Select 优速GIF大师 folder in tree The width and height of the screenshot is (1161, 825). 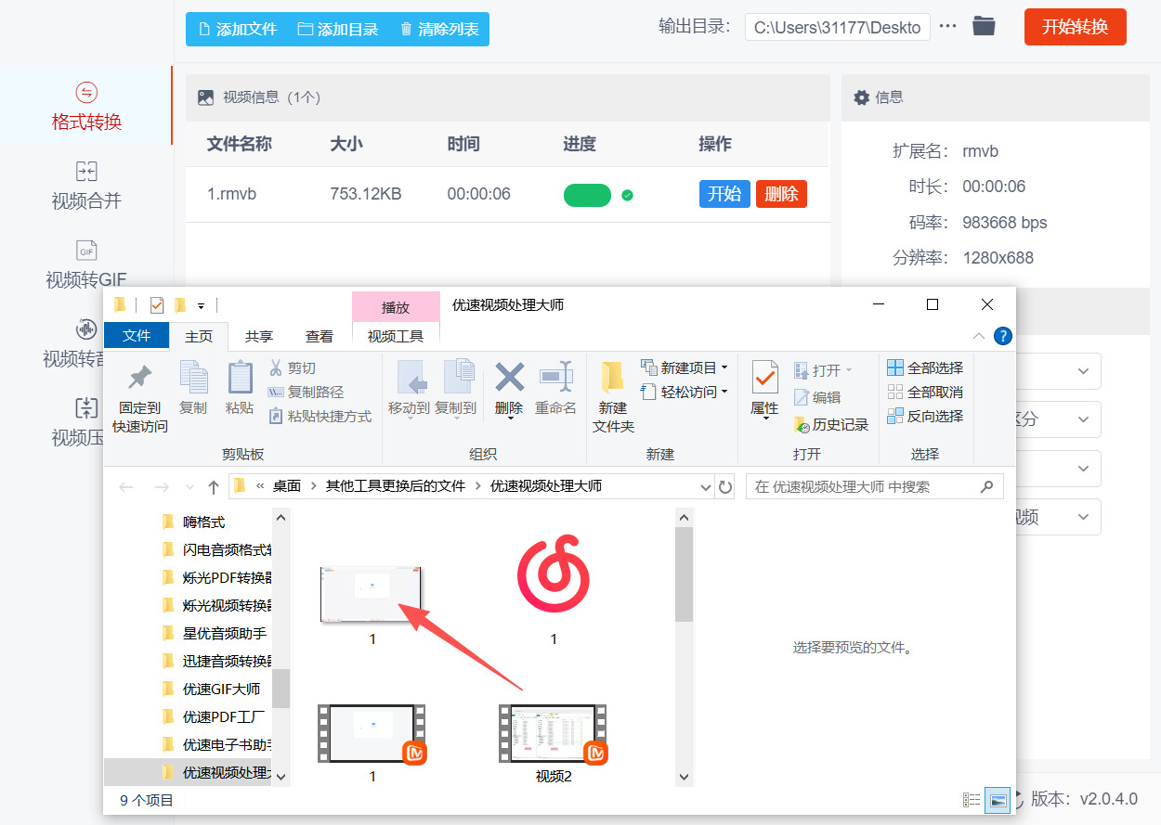pyautogui.click(x=221, y=690)
